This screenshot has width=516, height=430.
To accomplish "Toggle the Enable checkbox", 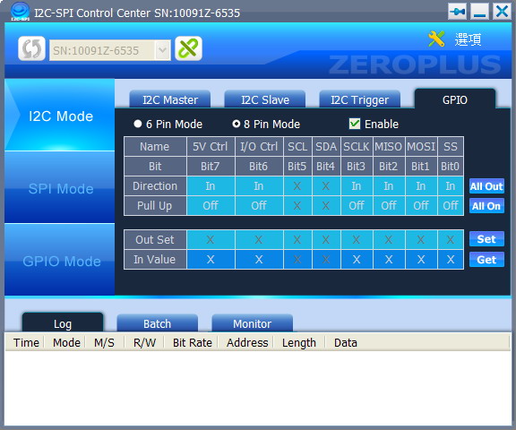I will point(355,124).
